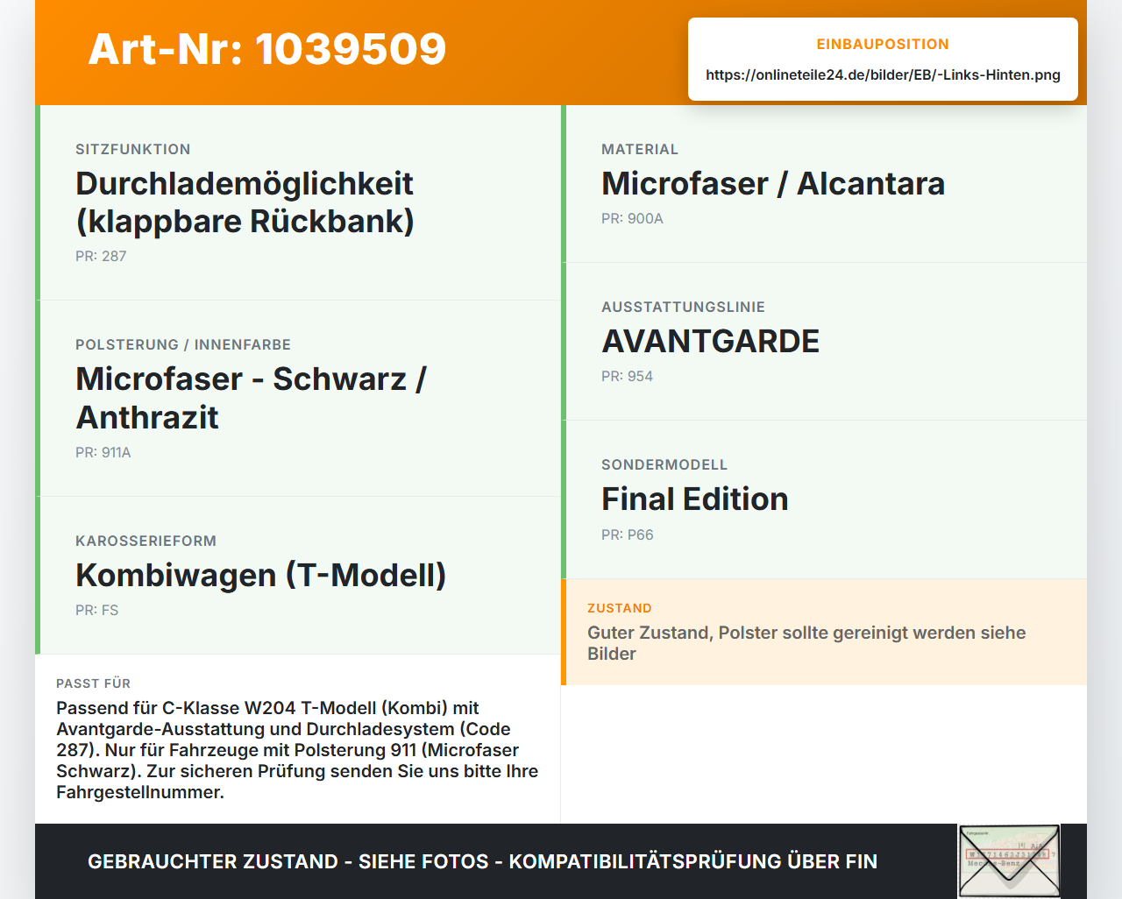Click the orange ZUSTAND heading
The height and width of the screenshot is (899, 1122).
pos(620,608)
